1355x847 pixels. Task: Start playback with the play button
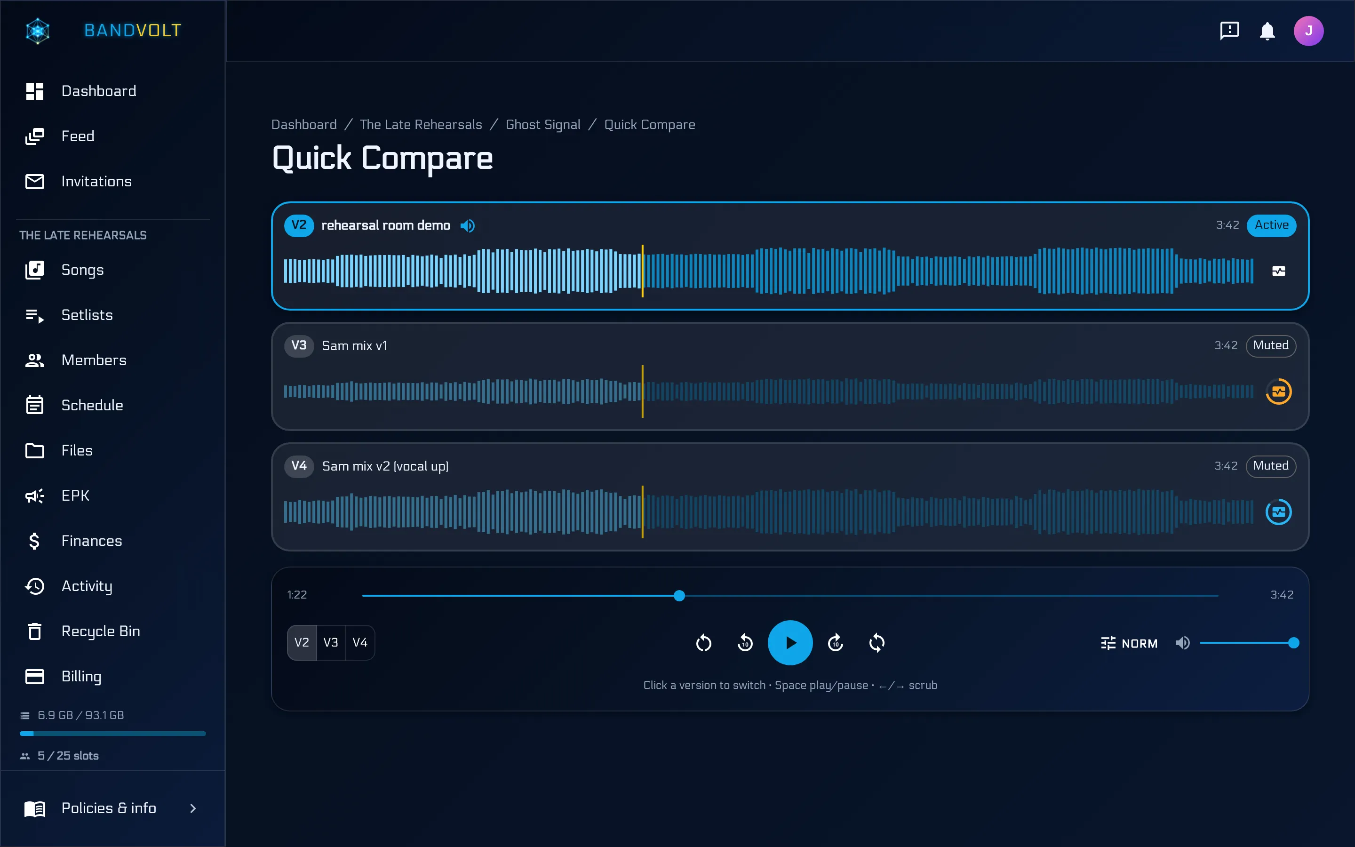pyautogui.click(x=790, y=643)
